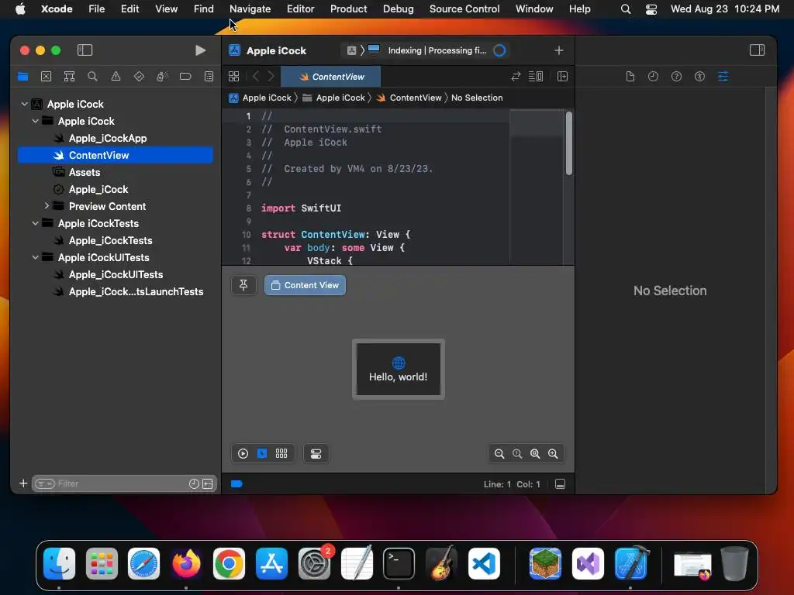Open the Source Control navigator

46,77
